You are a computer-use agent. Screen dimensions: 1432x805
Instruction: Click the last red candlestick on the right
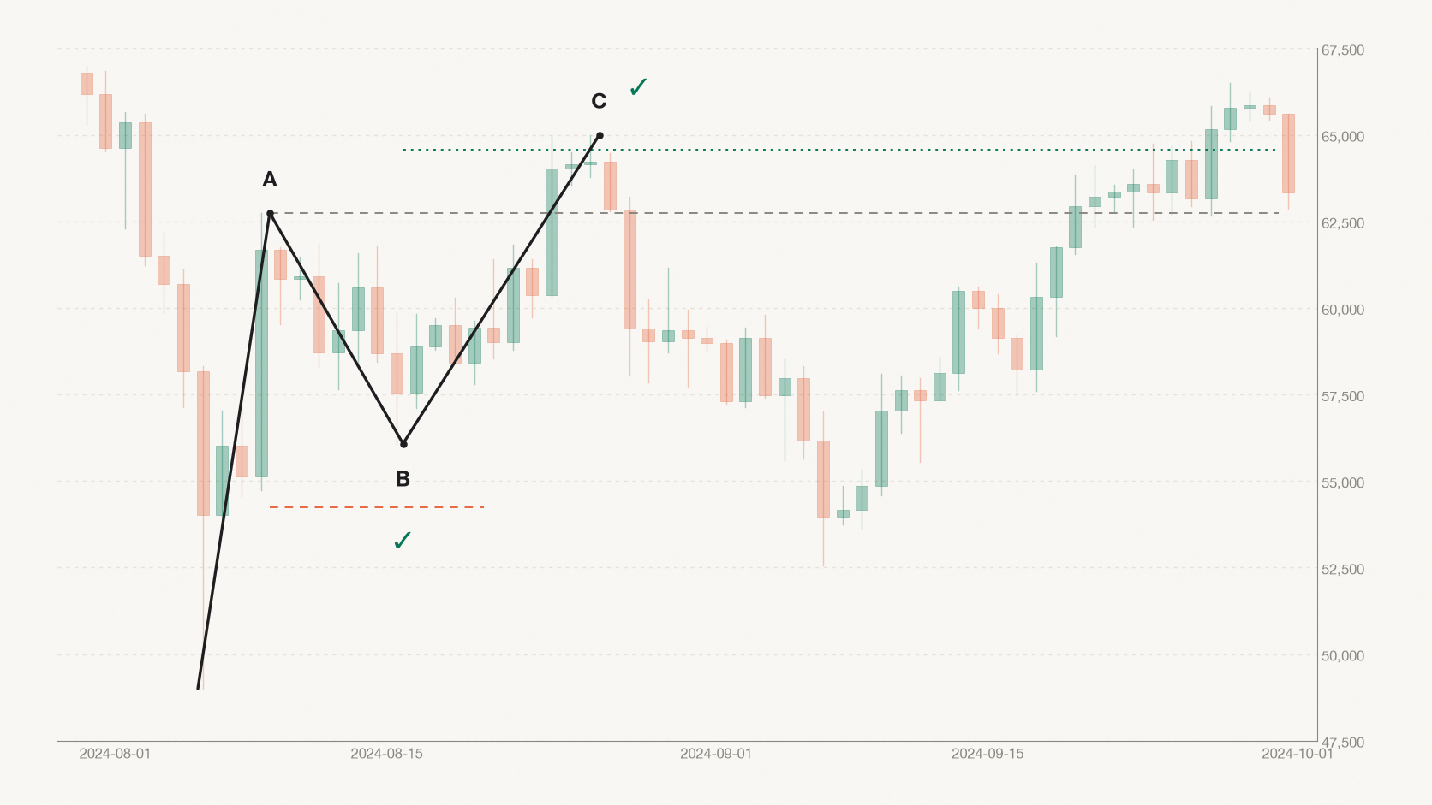(1288, 153)
